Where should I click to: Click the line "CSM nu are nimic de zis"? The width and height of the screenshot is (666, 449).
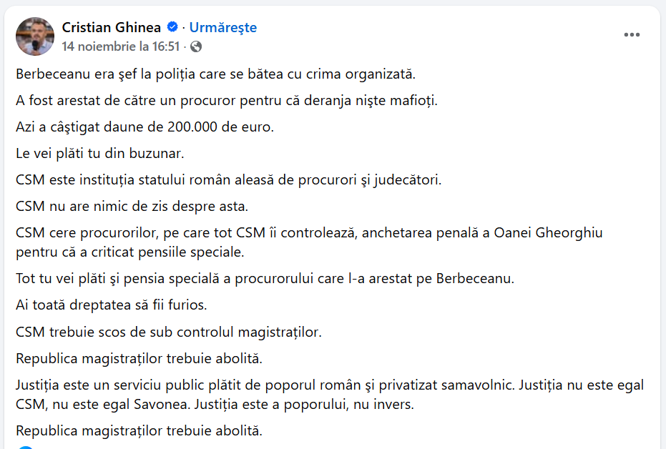tap(132, 207)
